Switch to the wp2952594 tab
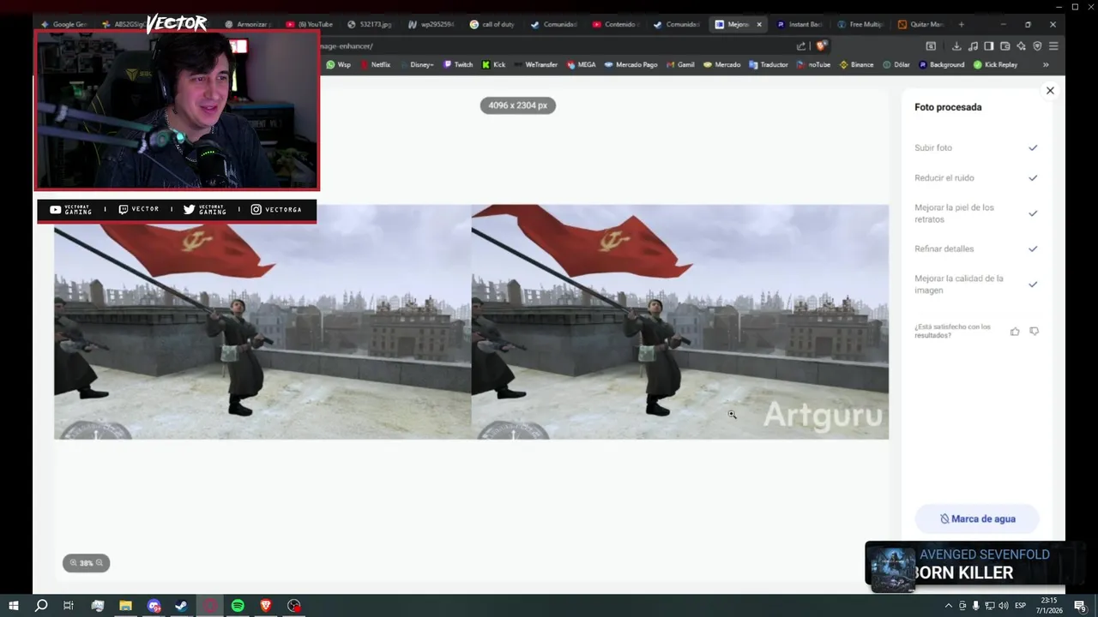 [x=431, y=25]
